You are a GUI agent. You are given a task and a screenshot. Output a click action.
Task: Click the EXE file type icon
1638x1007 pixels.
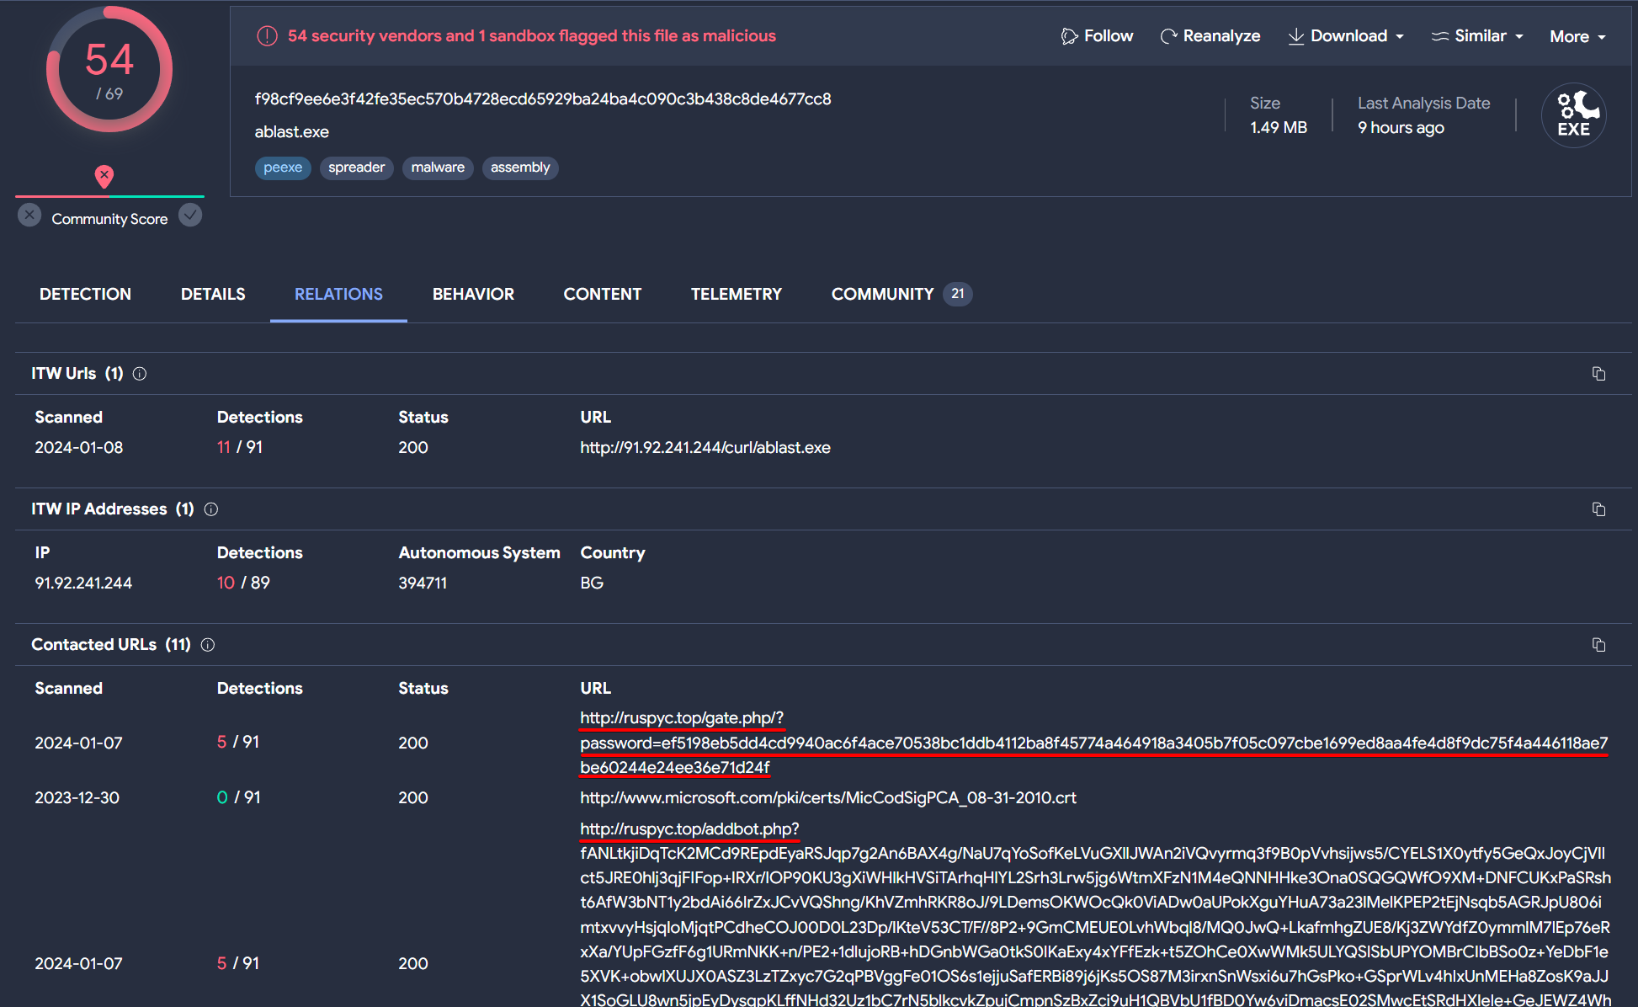[1573, 115]
